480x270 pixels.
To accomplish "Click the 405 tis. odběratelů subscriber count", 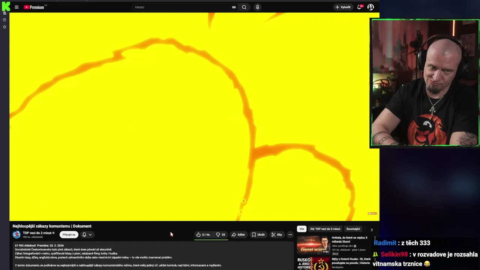I will pos(33,237).
